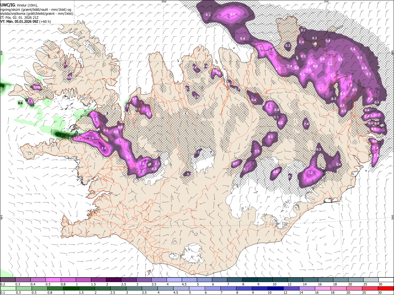Screen dimensions: 394x295
Task: Click the 'IT: Fös. 02. 01. 2026 21Z' line
Action: [19, 18]
